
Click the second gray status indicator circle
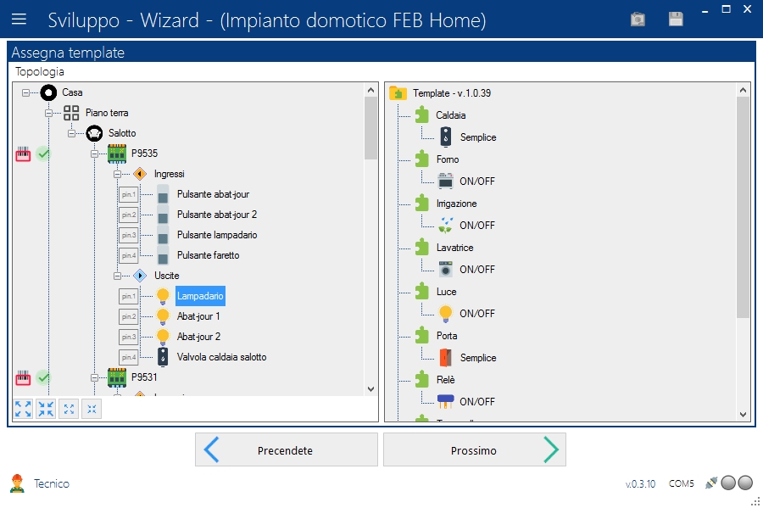(x=745, y=483)
